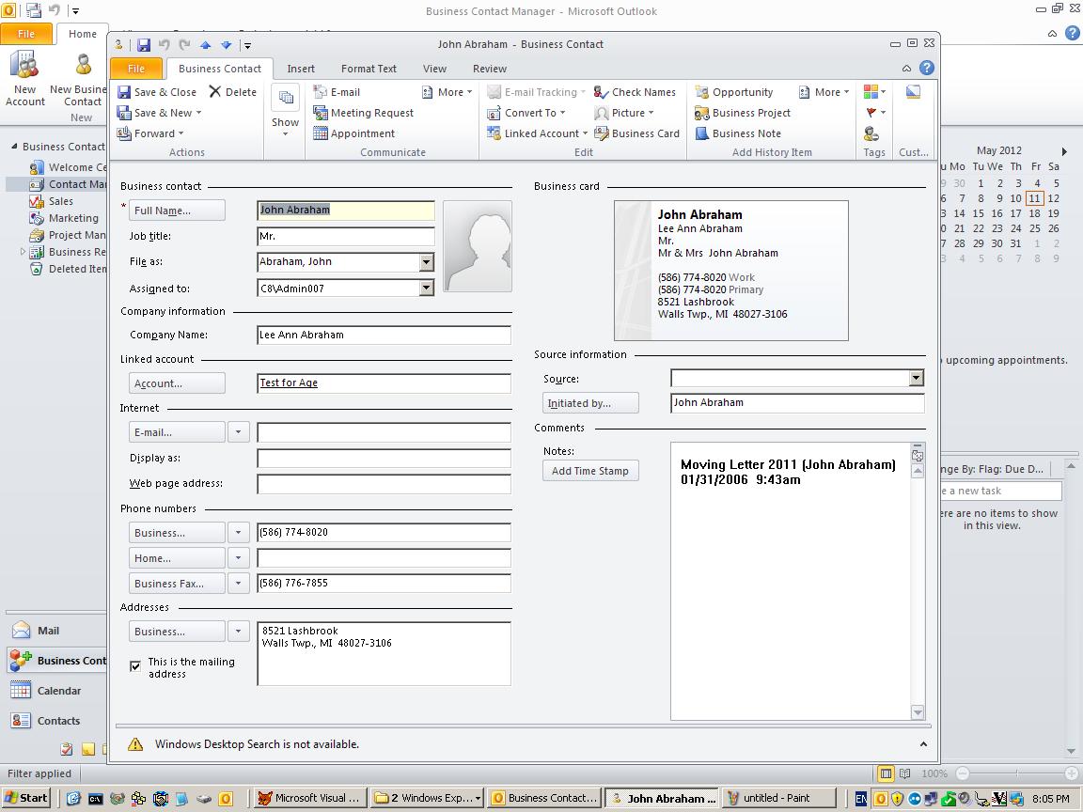Switch to the Insert tab
This screenshot has height=812, width=1083.
point(301,69)
